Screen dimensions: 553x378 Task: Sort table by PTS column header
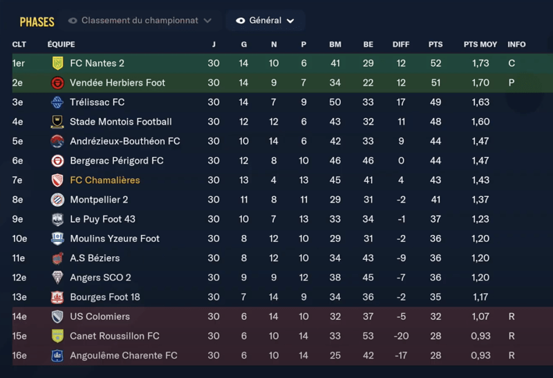435,44
